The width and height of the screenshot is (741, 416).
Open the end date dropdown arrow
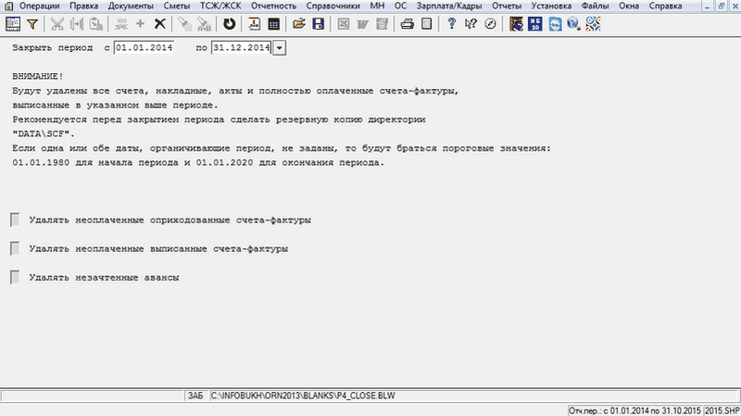pyautogui.click(x=280, y=48)
